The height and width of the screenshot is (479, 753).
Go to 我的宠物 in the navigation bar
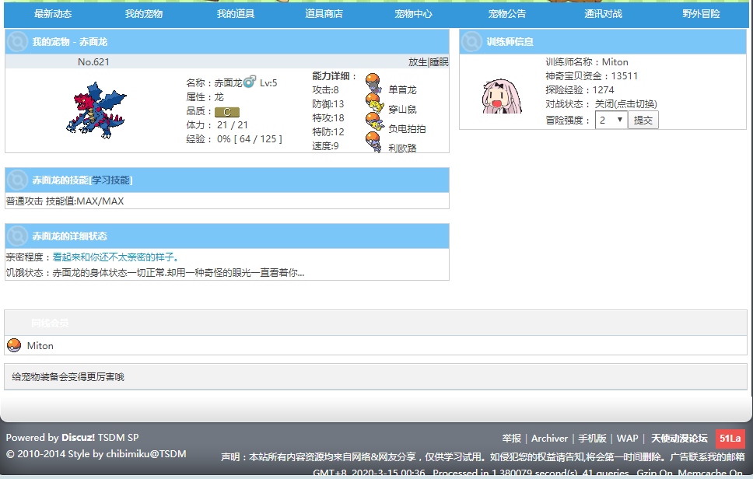[144, 14]
